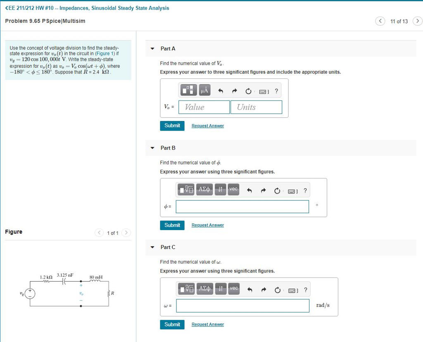Return to EE 211/212 HW #10 assignment
Image resolution: width=423 pixels, height=342 pixels.
87,8
